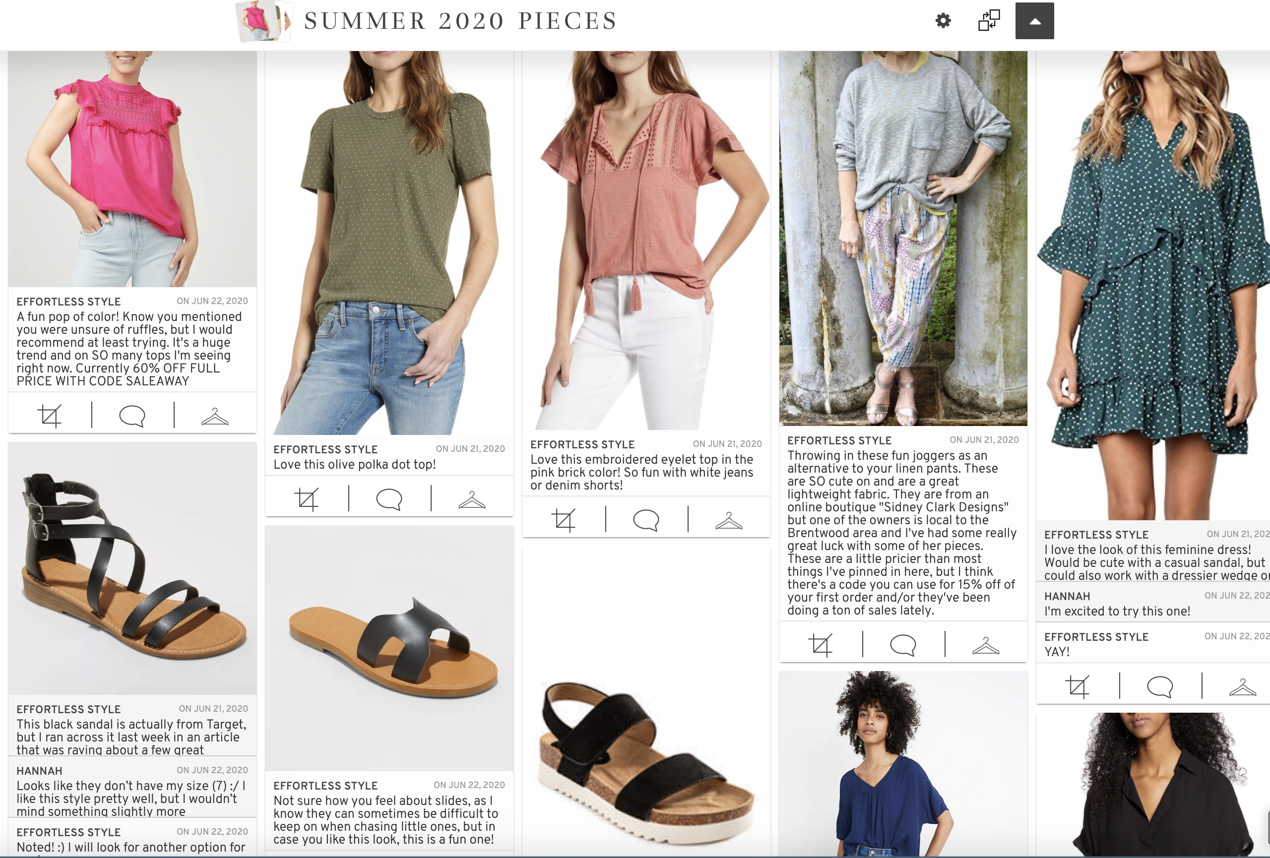This screenshot has width=1270, height=858.
Task: Click hanger icon under the joggers post
Action: point(986,645)
